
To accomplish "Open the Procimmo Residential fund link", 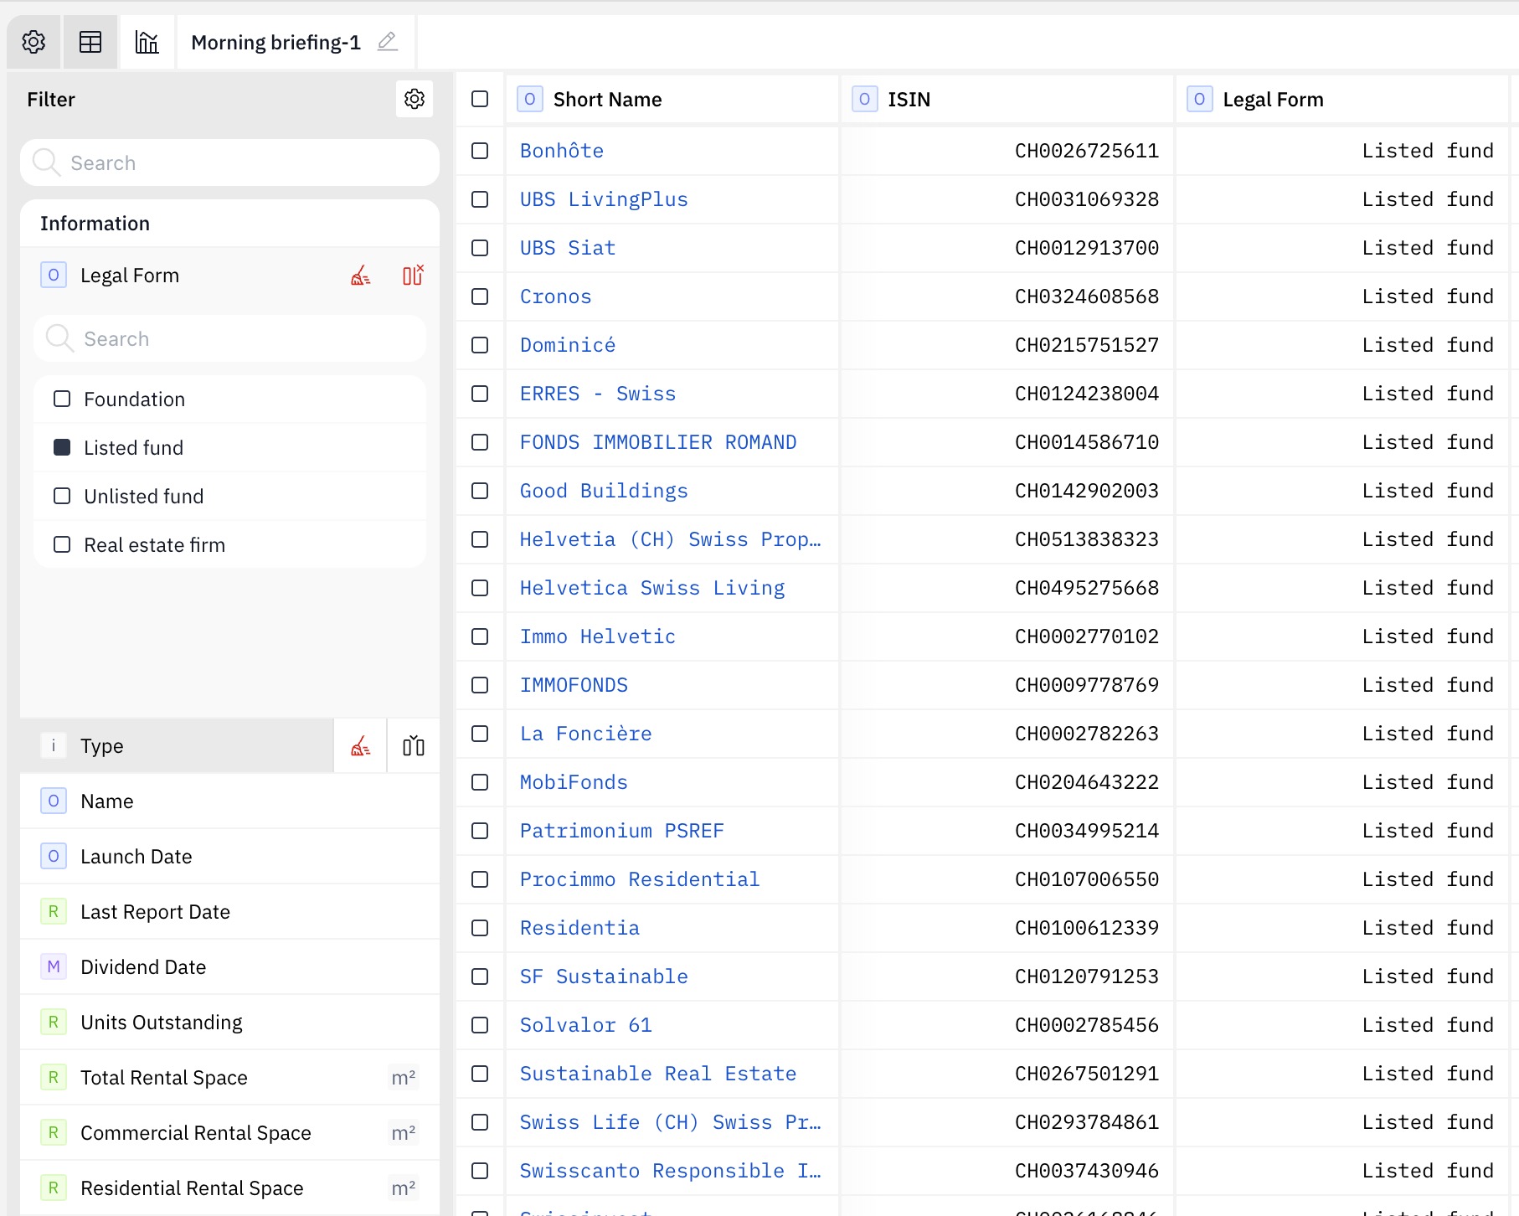I will tap(640, 879).
